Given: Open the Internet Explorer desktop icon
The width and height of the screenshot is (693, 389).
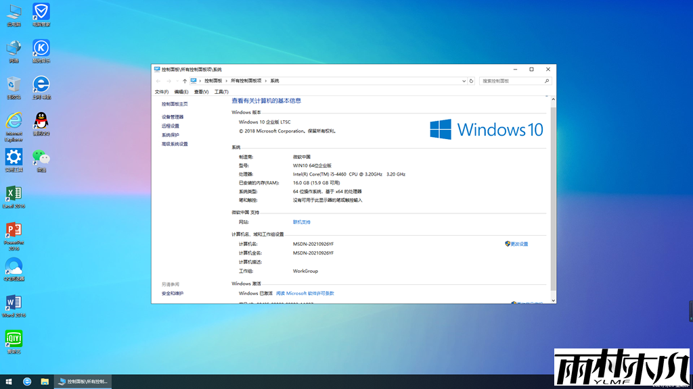Looking at the screenshot, I should tap(14, 127).
